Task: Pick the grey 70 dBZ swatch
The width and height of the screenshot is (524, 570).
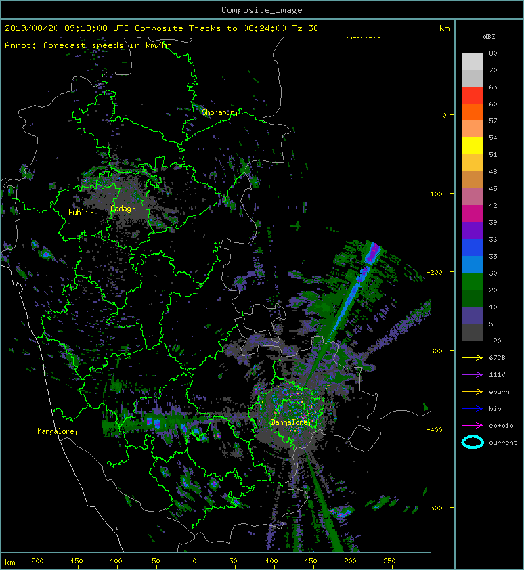Action: [x=473, y=78]
